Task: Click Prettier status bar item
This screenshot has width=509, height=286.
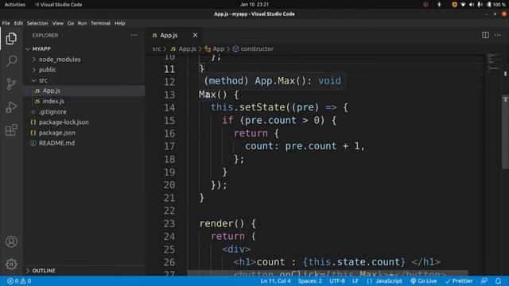Action: click(x=459, y=281)
